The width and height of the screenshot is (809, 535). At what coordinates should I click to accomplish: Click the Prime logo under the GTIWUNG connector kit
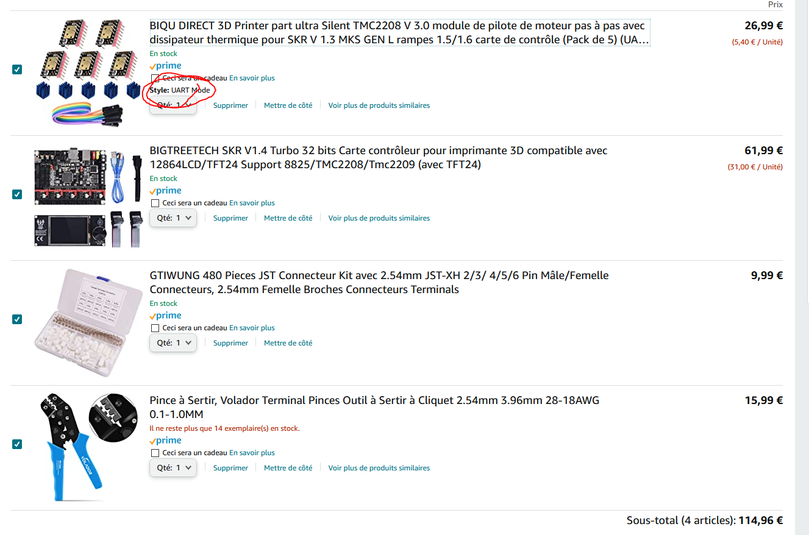pos(165,316)
